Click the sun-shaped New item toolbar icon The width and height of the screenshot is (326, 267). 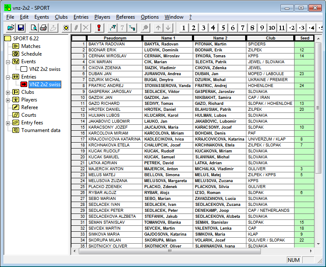click(x=66, y=28)
